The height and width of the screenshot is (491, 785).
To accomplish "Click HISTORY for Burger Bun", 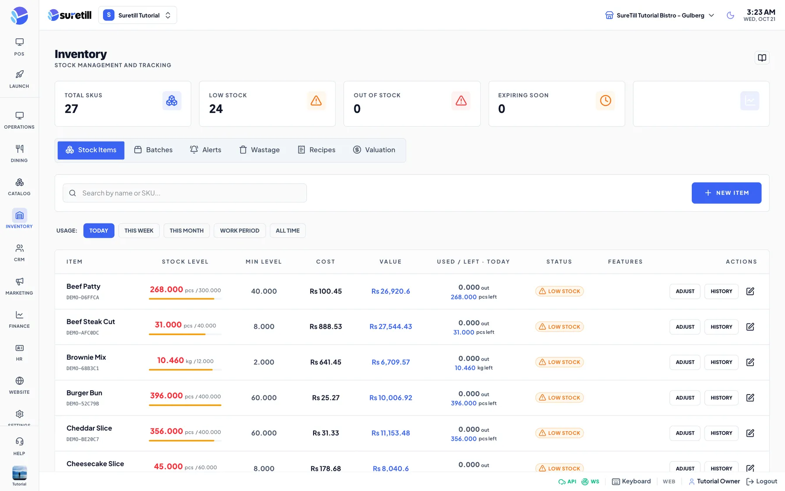I will pyautogui.click(x=721, y=398).
